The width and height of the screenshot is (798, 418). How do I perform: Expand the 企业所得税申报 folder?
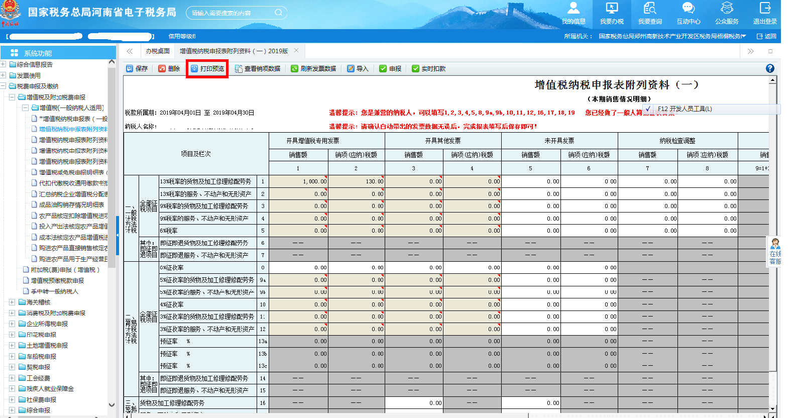click(x=12, y=324)
